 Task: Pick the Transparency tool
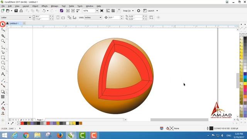click(3, 97)
